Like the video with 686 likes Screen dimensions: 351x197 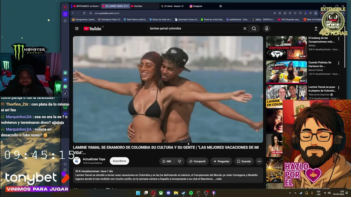[167, 161]
